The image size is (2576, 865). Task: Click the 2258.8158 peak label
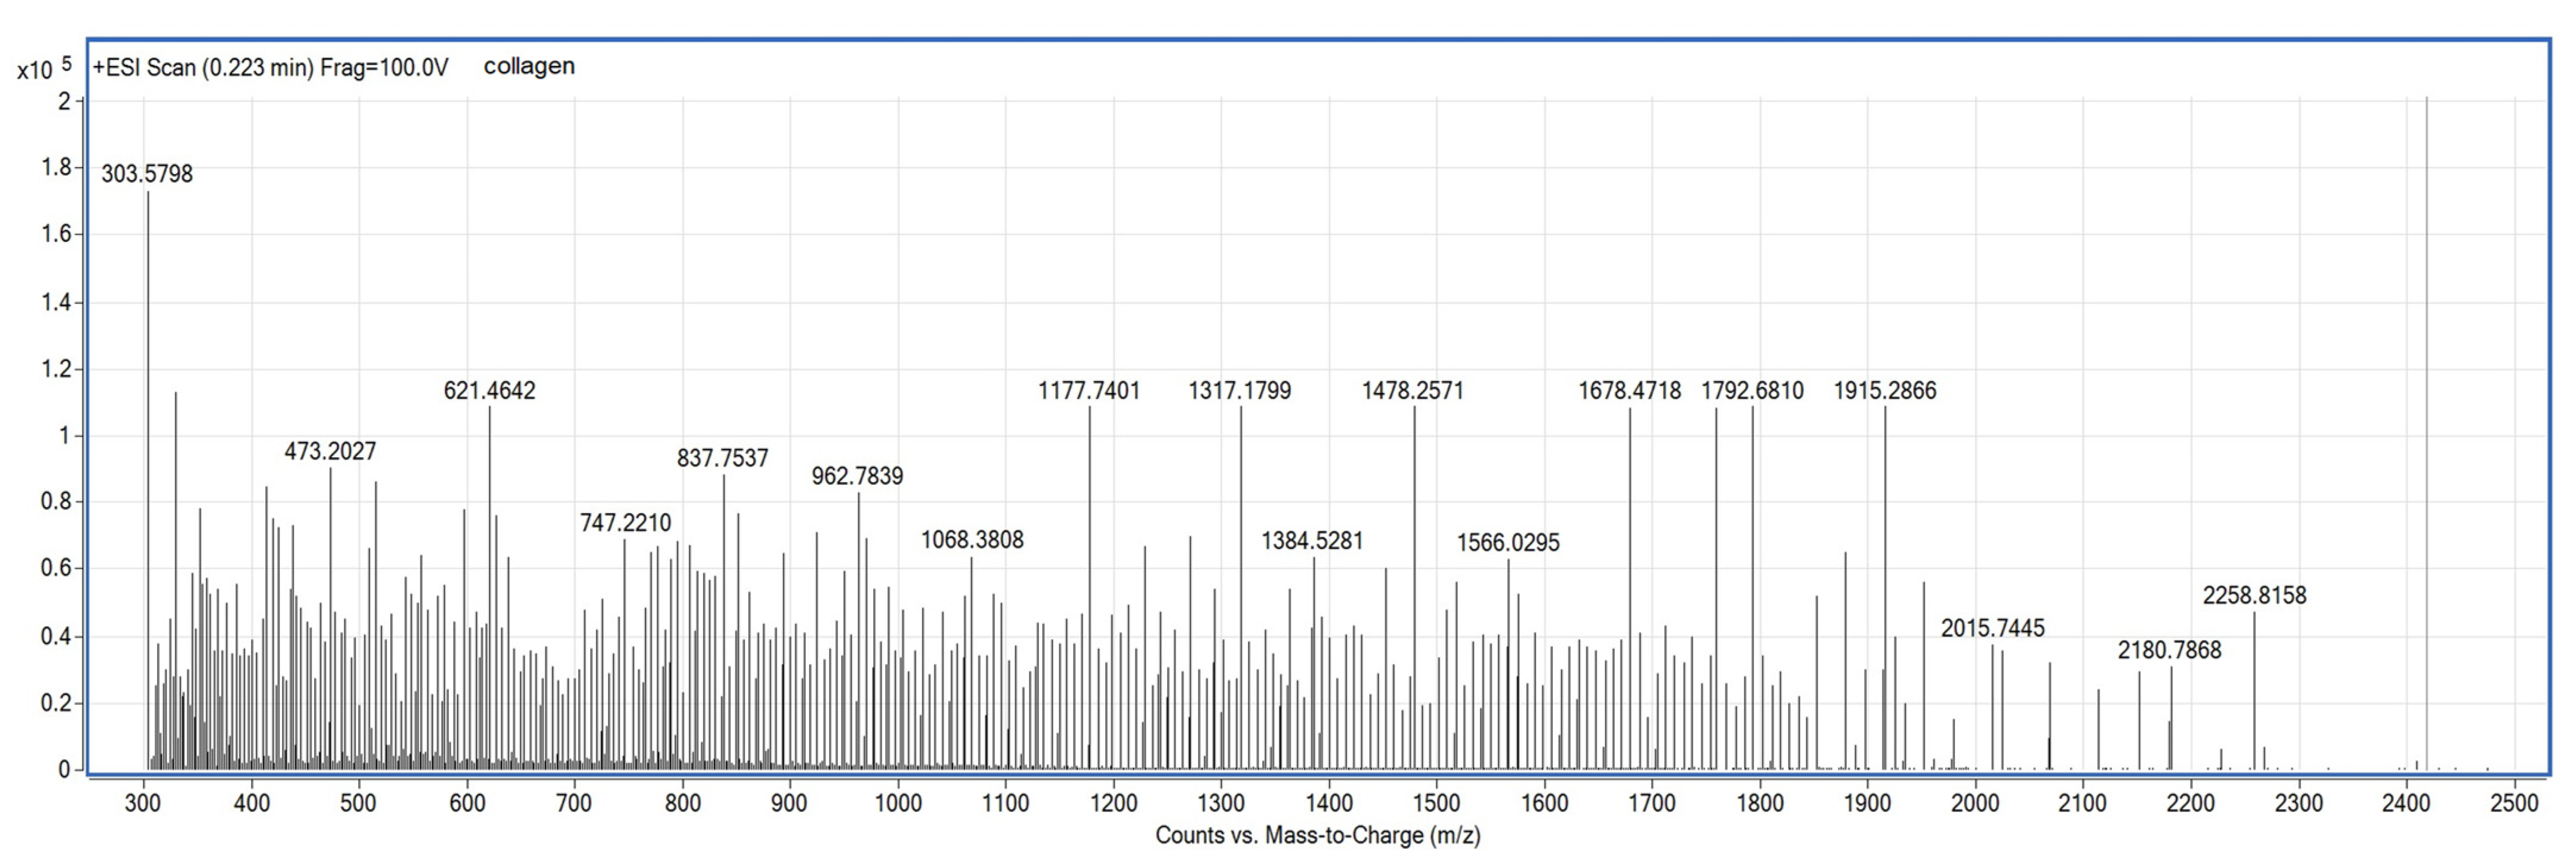(x=2254, y=596)
